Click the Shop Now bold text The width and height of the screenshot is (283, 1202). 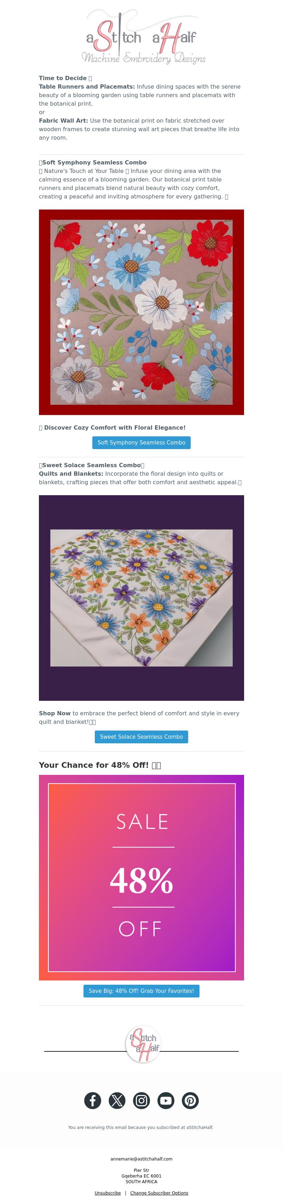[x=54, y=714]
